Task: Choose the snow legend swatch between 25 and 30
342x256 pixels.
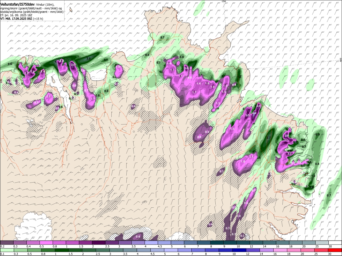Action: [322, 242]
